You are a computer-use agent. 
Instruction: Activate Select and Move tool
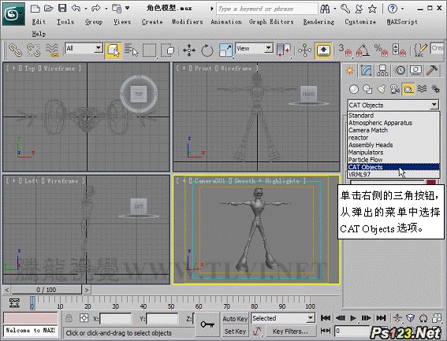click(x=189, y=50)
